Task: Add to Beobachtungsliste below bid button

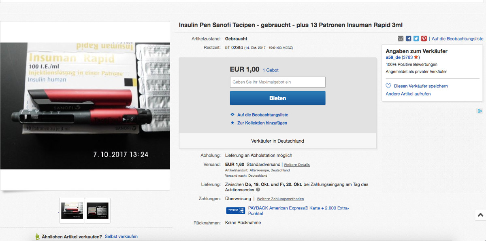Action: [263, 115]
